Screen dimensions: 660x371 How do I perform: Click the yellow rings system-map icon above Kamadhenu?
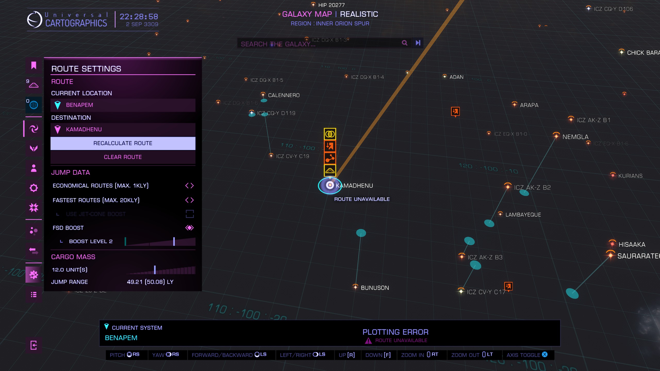[330, 134]
